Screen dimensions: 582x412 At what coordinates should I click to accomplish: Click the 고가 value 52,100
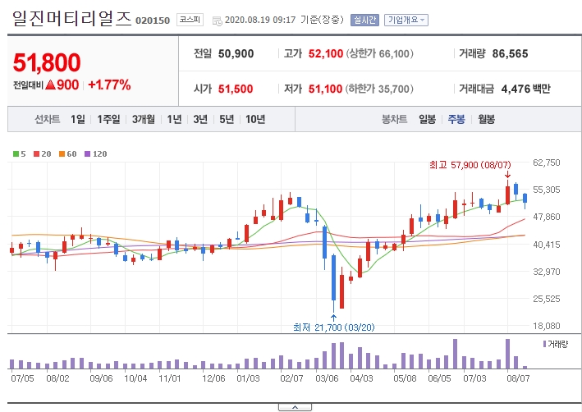click(326, 54)
